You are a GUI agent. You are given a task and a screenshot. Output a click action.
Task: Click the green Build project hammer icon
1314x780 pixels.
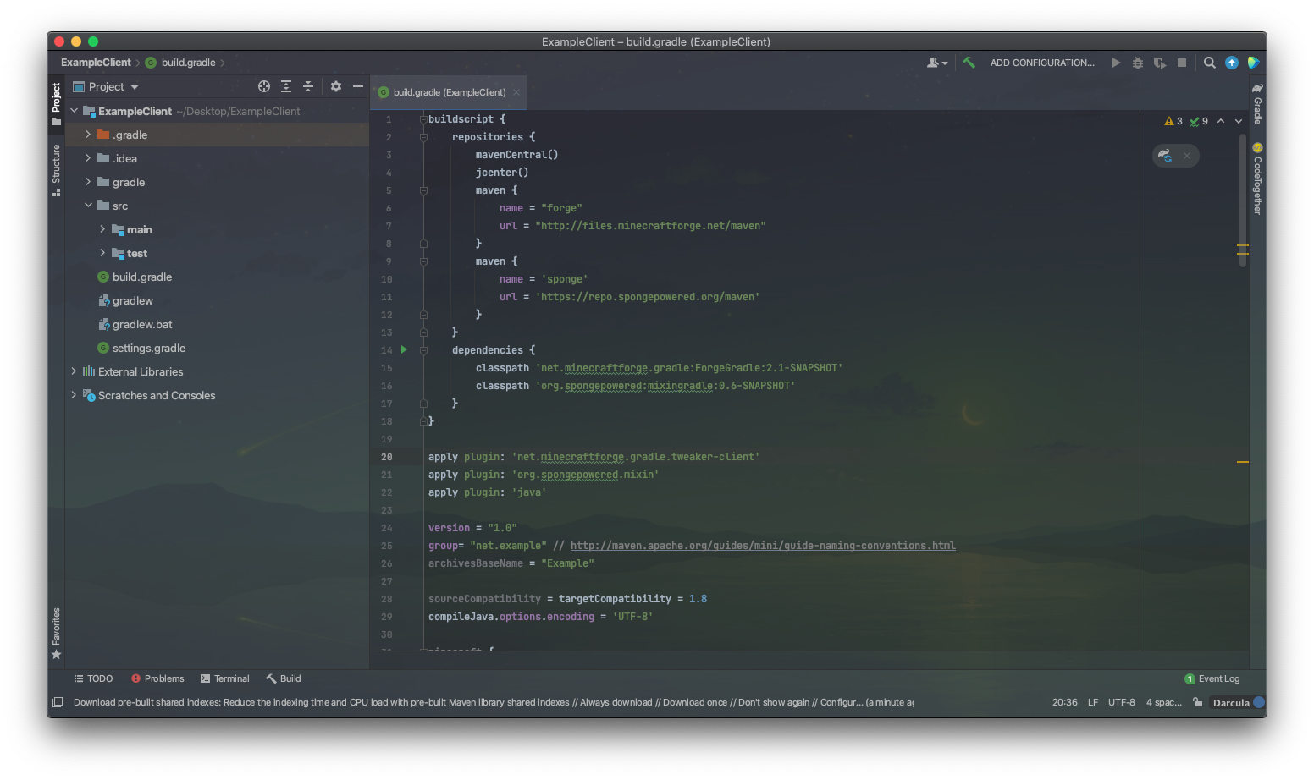coord(969,63)
